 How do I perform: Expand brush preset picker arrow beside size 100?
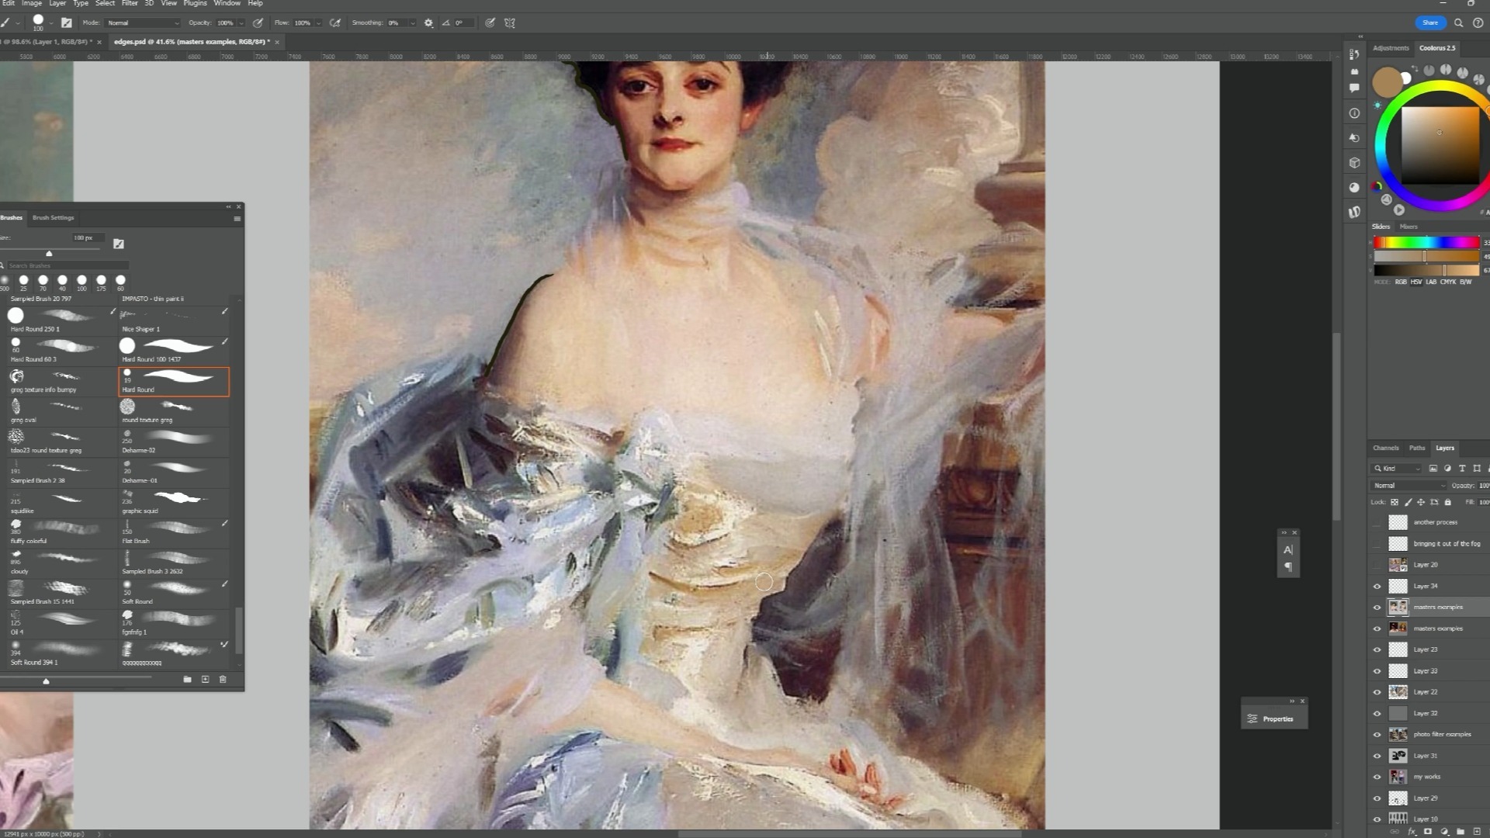(x=51, y=23)
